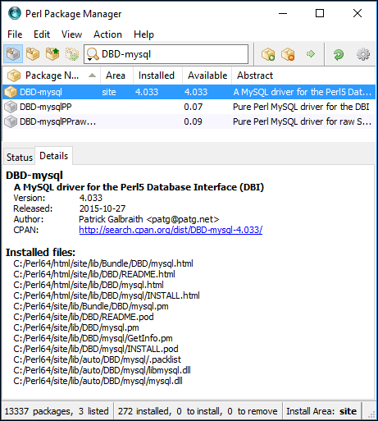Viewport: 378px width, 421px height.
Task: Open preferences gear icon
Action: (x=363, y=54)
